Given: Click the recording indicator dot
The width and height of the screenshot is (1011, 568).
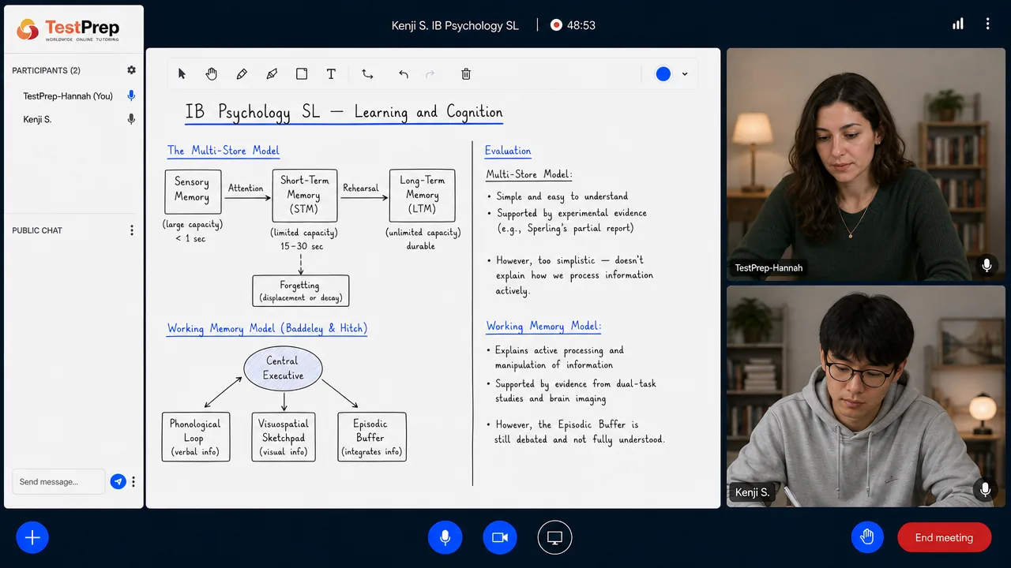Looking at the screenshot, I should tap(556, 25).
